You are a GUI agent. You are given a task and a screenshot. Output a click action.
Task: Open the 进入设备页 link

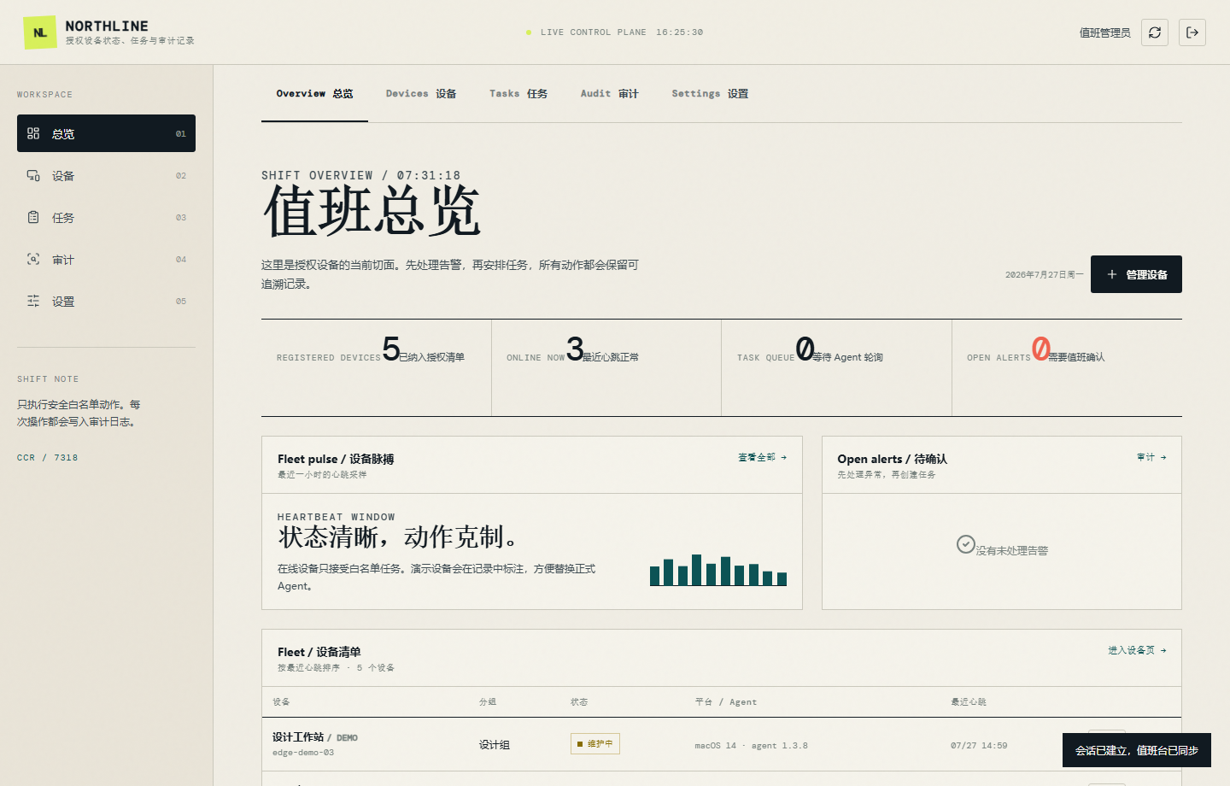[x=1137, y=650]
